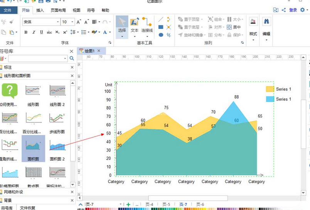Choose the 线形图 line chart symbol
Viewport: 310px width, 210px height.
33,95
